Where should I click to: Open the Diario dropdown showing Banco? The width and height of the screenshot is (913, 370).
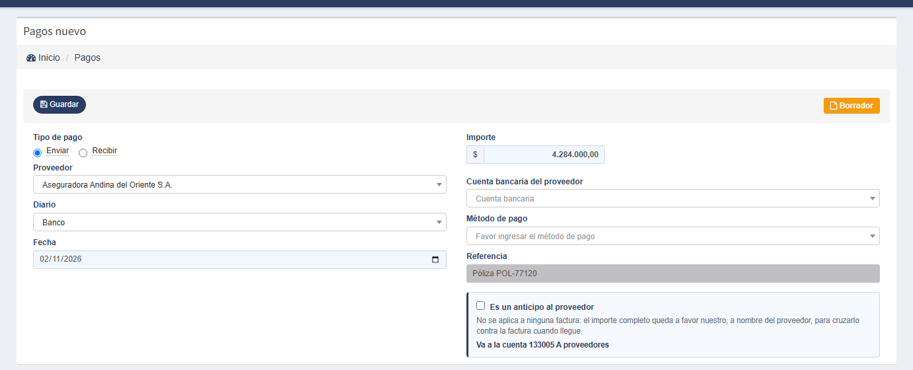(239, 222)
